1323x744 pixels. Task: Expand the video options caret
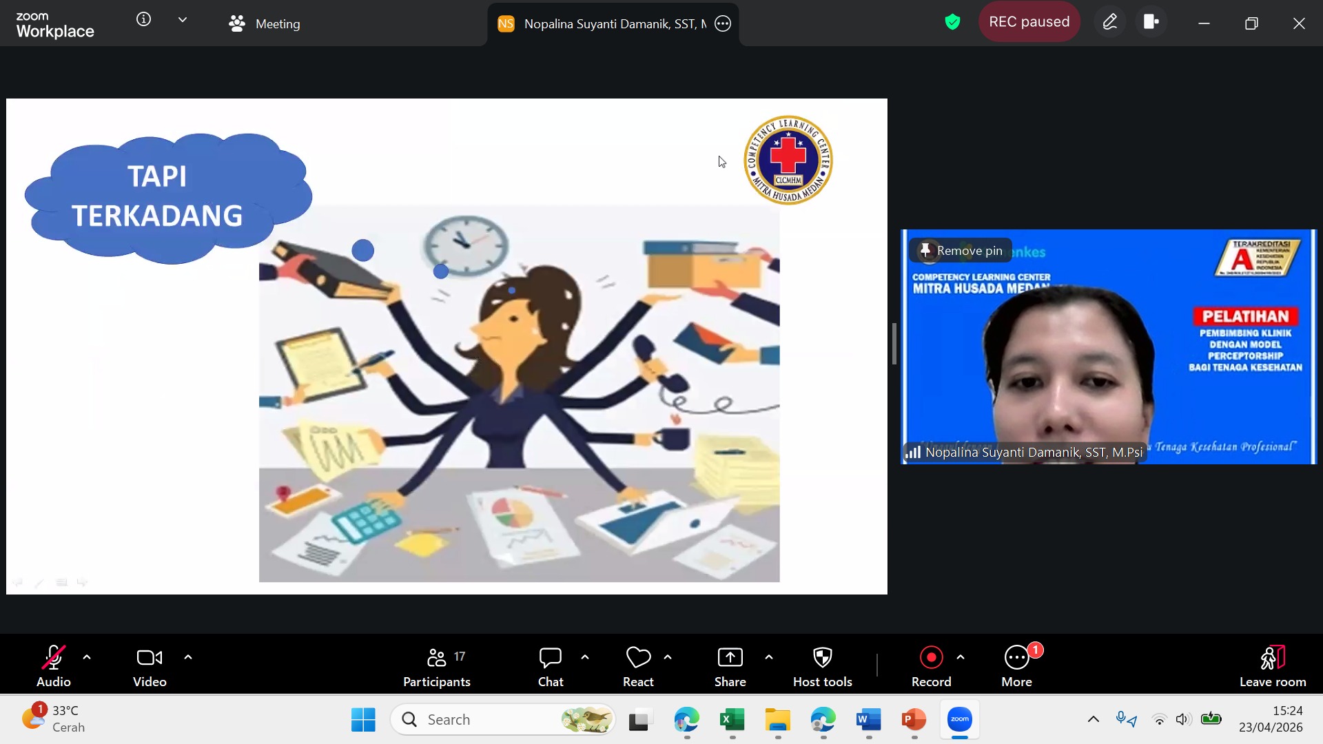(x=188, y=657)
